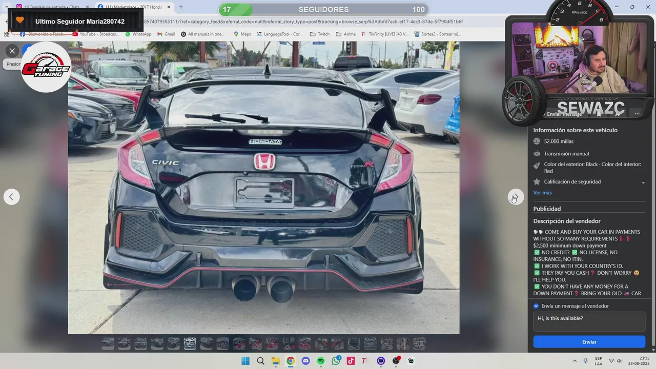Open the Windows Start menu
This screenshot has height=369, width=656.
tap(245, 361)
